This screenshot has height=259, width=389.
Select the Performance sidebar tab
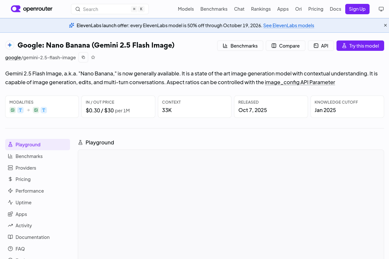[38, 191]
